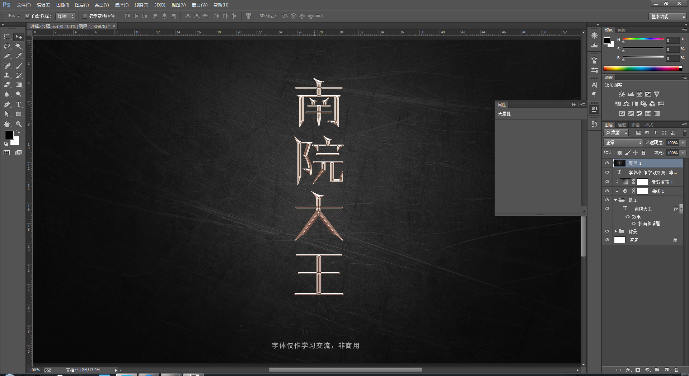Select the Path Selection tool
Screen dimensions: 689x376
click(7, 114)
